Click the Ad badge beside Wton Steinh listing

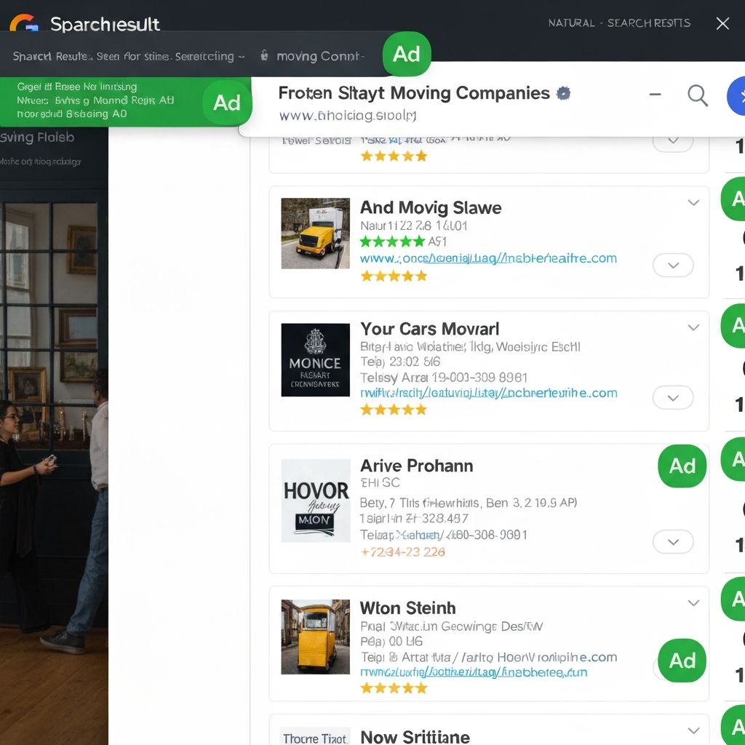[682, 661]
